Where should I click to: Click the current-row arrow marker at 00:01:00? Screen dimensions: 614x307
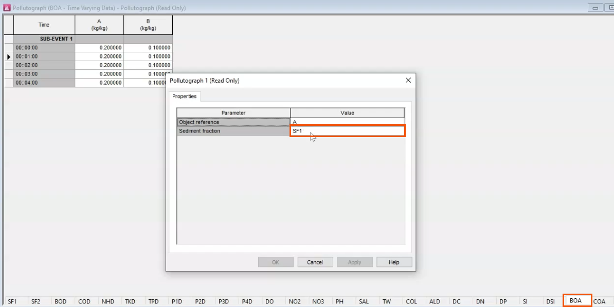click(x=9, y=56)
